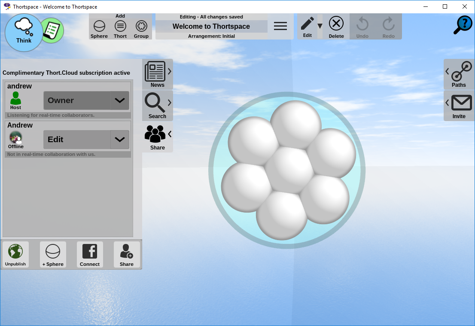
Task: Expand the News panel chevron
Action: pyautogui.click(x=170, y=71)
